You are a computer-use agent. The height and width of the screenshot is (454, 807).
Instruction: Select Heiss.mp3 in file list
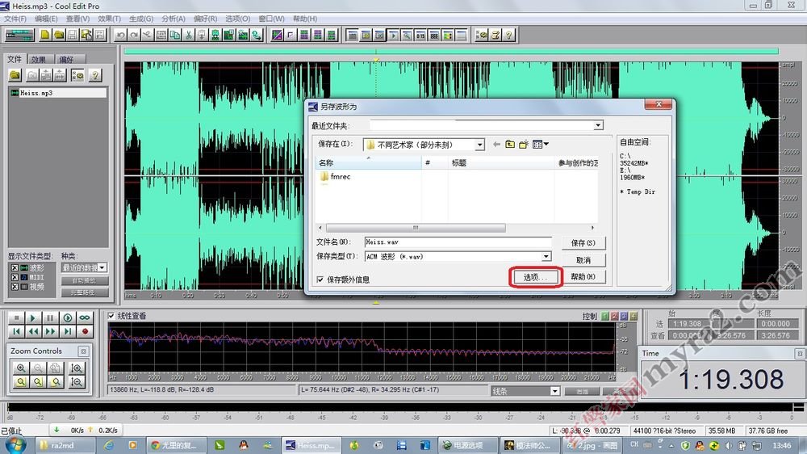click(57, 93)
